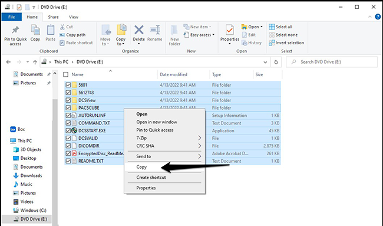This screenshot has height=226, width=383.
Task: Choose Properties in the context menu
Action: [164, 188]
